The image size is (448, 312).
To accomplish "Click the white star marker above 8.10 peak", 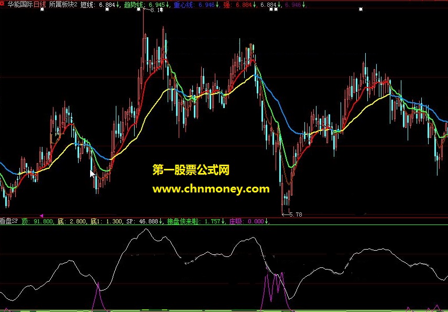I will pyautogui.click(x=138, y=9).
